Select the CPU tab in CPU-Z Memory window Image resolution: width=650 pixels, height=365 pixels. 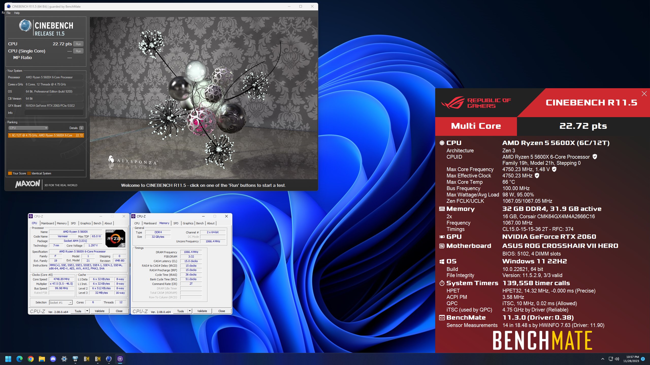137,223
